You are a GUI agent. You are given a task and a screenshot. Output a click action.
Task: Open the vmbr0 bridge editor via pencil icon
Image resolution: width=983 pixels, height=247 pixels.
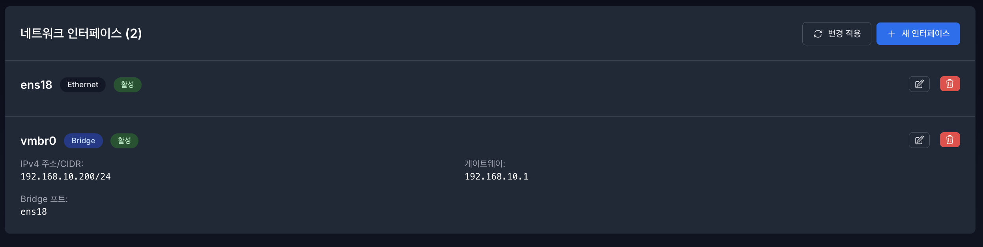coord(919,140)
